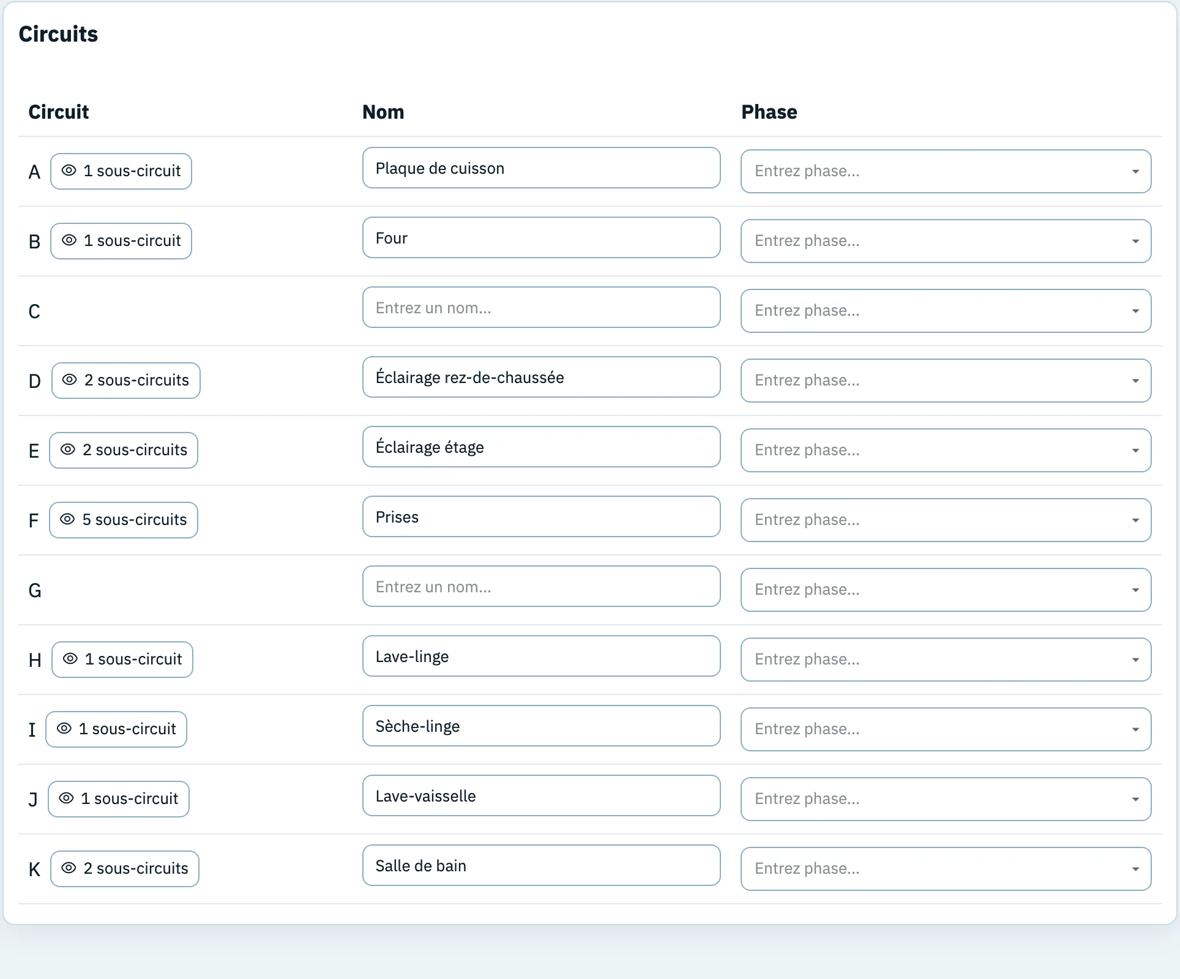Screen dimensions: 1180x979
Task: Open the phase dropdown for circuit C
Action: pyautogui.click(x=946, y=311)
